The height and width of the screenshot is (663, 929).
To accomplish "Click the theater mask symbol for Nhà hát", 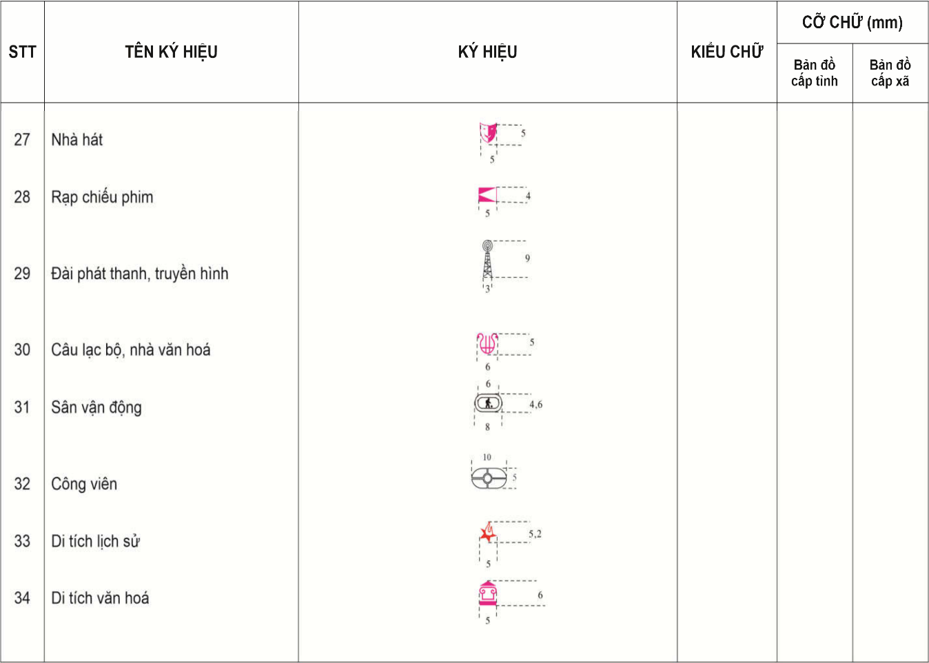I will [x=488, y=133].
